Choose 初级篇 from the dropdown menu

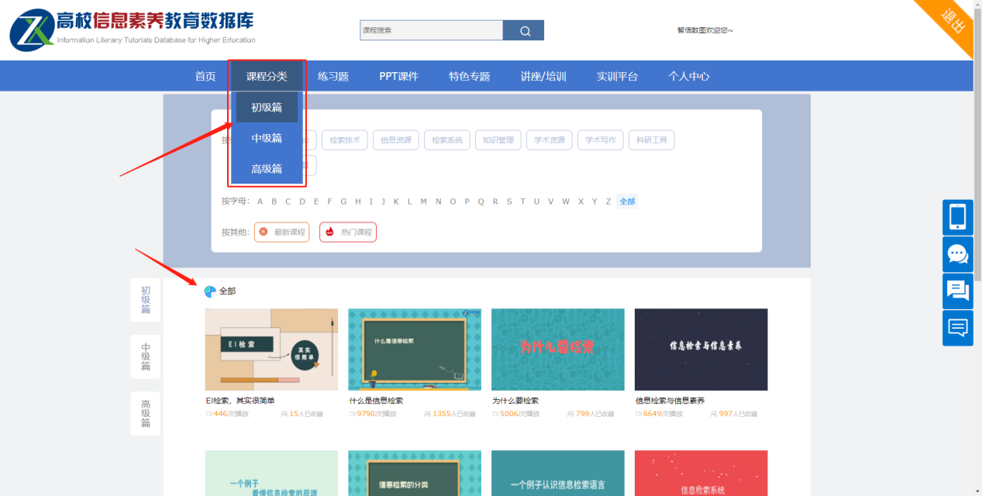pyautogui.click(x=267, y=108)
